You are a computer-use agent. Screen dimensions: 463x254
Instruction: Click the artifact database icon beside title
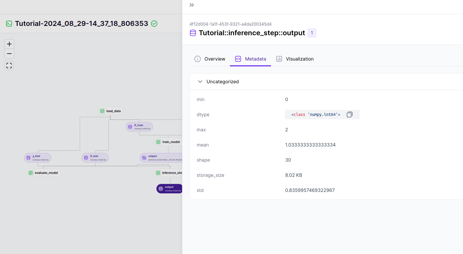[x=193, y=33]
